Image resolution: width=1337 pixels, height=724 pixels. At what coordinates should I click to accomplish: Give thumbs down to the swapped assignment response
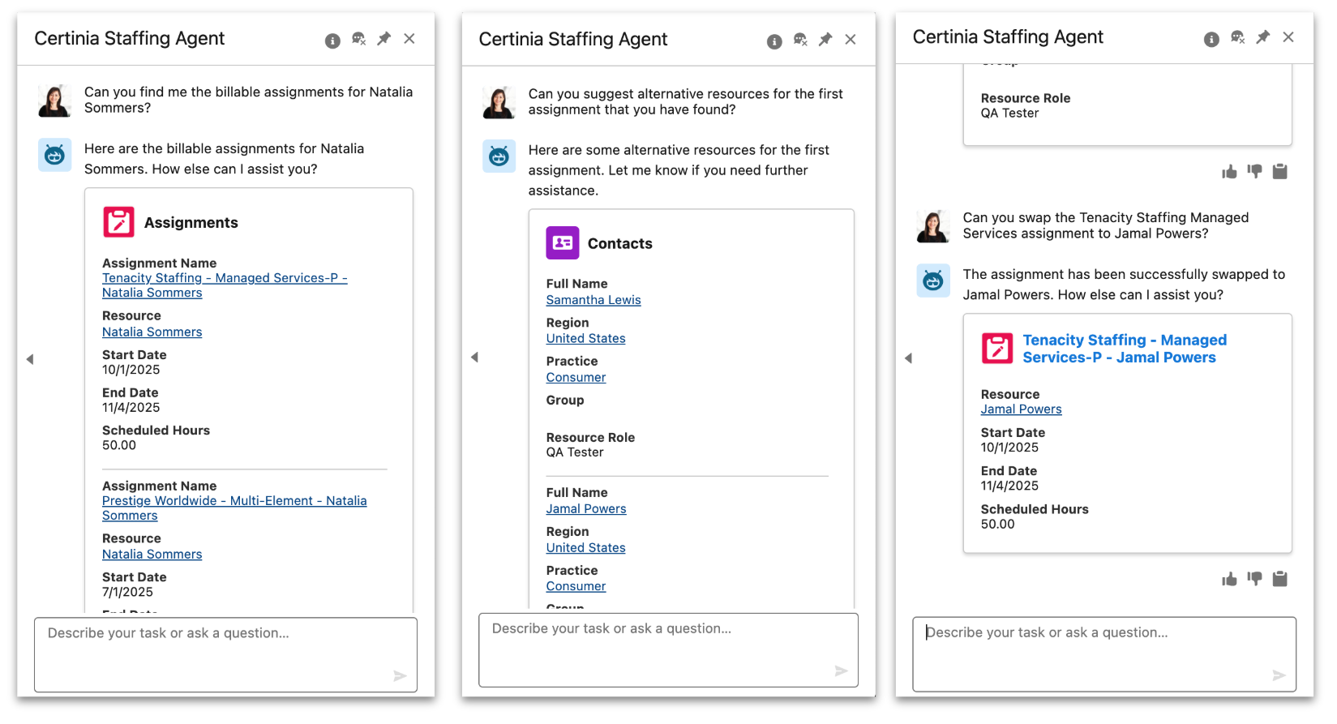click(1254, 579)
